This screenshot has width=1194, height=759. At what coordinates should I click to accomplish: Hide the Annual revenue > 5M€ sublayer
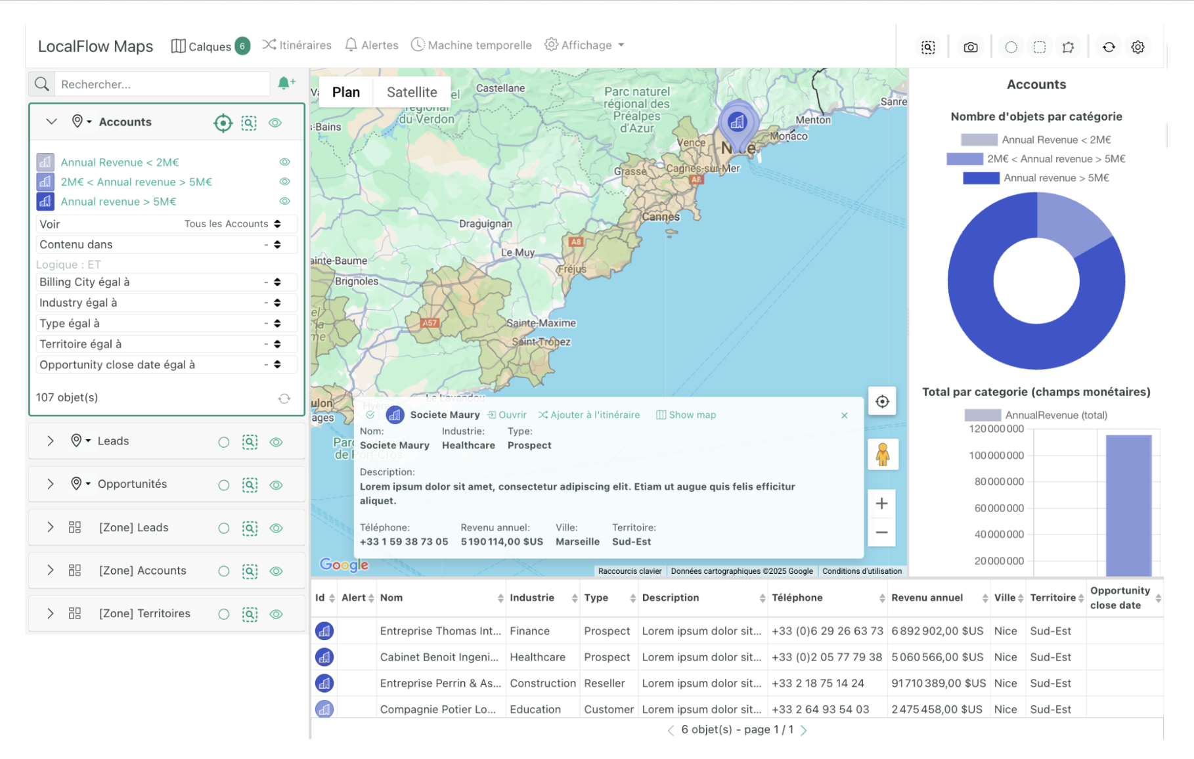click(x=284, y=201)
